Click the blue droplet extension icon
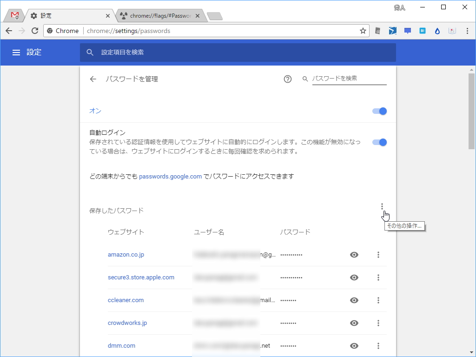This screenshot has height=357, width=476. coord(437,31)
